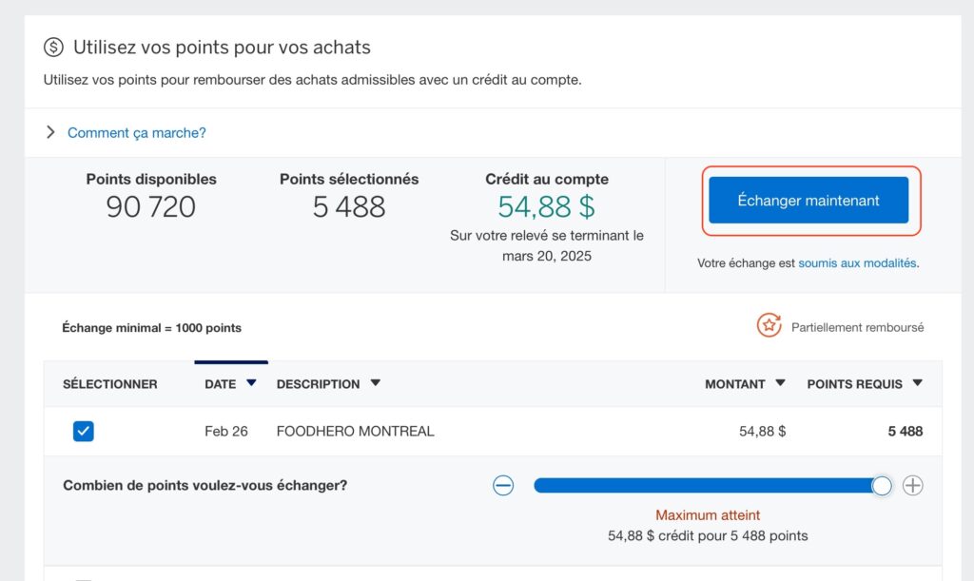Viewport: 974px width, 581px height.
Task: Expand the chevron beside Comment ça marche
Action: pyautogui.click(x=50, y=132)
